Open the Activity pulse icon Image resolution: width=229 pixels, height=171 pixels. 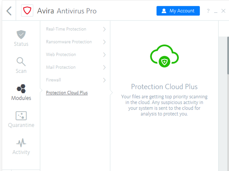(21, 143)
